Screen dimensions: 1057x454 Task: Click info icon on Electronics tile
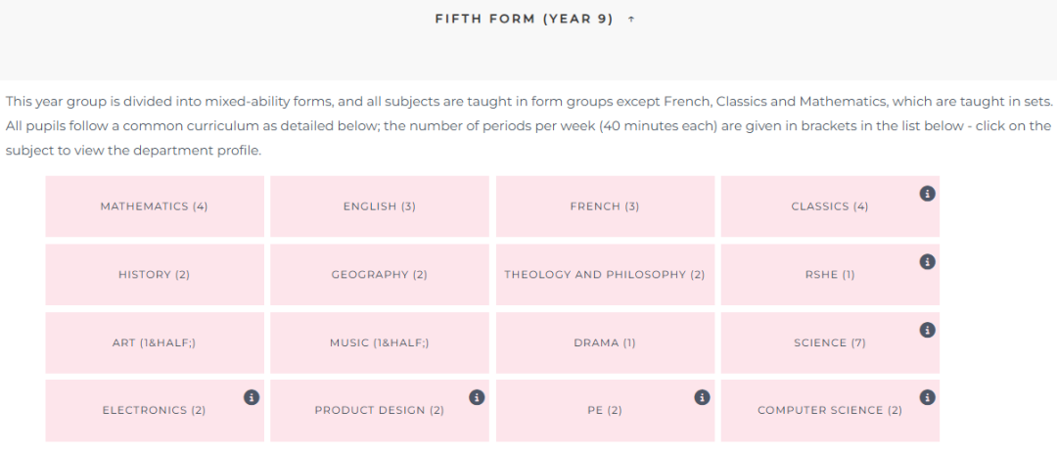(251, 397)
